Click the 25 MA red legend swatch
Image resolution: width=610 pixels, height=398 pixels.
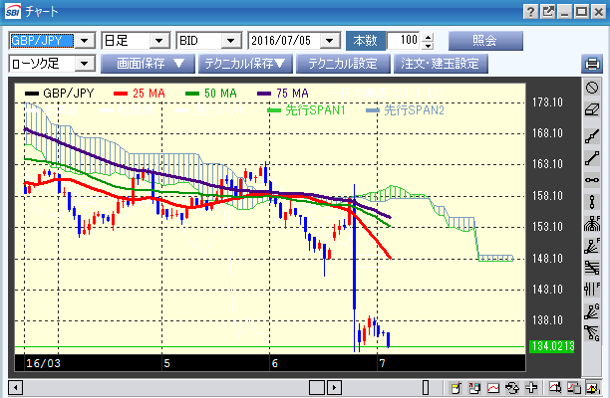pos(121,94)
